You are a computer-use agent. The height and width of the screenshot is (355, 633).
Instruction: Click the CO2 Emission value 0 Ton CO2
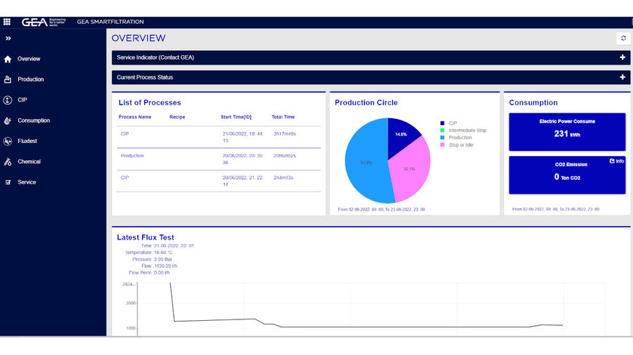click(x=568, y=177)
